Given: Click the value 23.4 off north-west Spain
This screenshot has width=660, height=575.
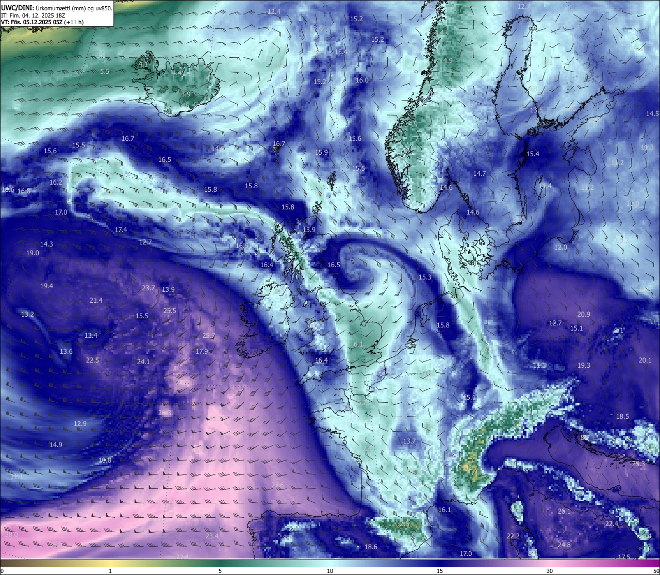Looking at the screenshot, I should pyautogui.click(x=212, y=536).
